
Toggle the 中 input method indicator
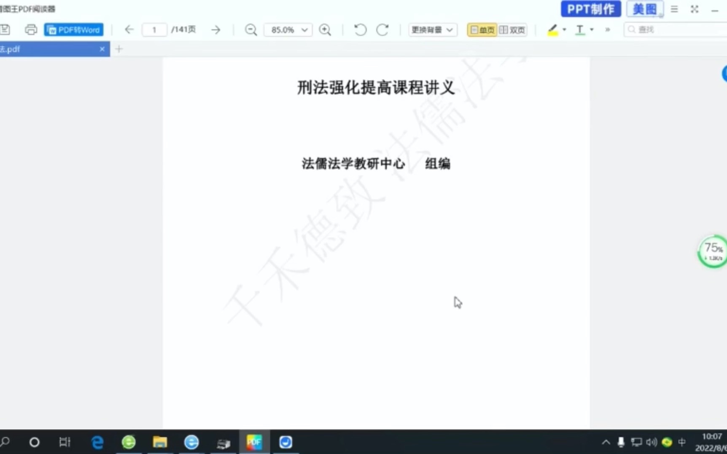682,442
